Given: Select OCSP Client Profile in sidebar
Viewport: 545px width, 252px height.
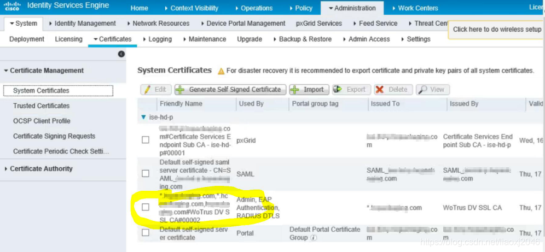Looking at the screenshot, I should point(42,121).
